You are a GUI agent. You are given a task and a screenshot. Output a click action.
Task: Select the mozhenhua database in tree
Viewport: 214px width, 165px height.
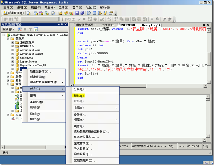pos(27,58)
